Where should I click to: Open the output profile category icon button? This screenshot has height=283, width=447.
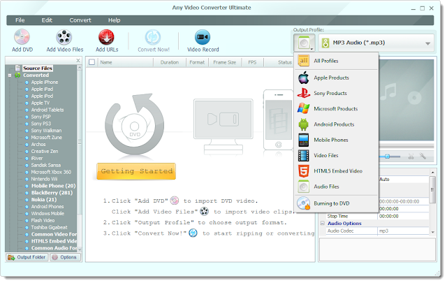pos(305,43)
